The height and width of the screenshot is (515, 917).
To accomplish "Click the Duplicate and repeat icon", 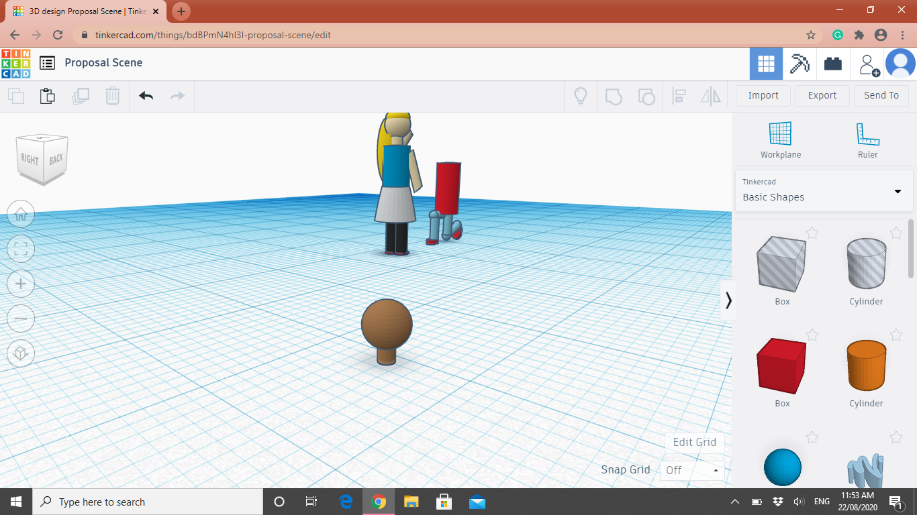I will tap(81, 96).
